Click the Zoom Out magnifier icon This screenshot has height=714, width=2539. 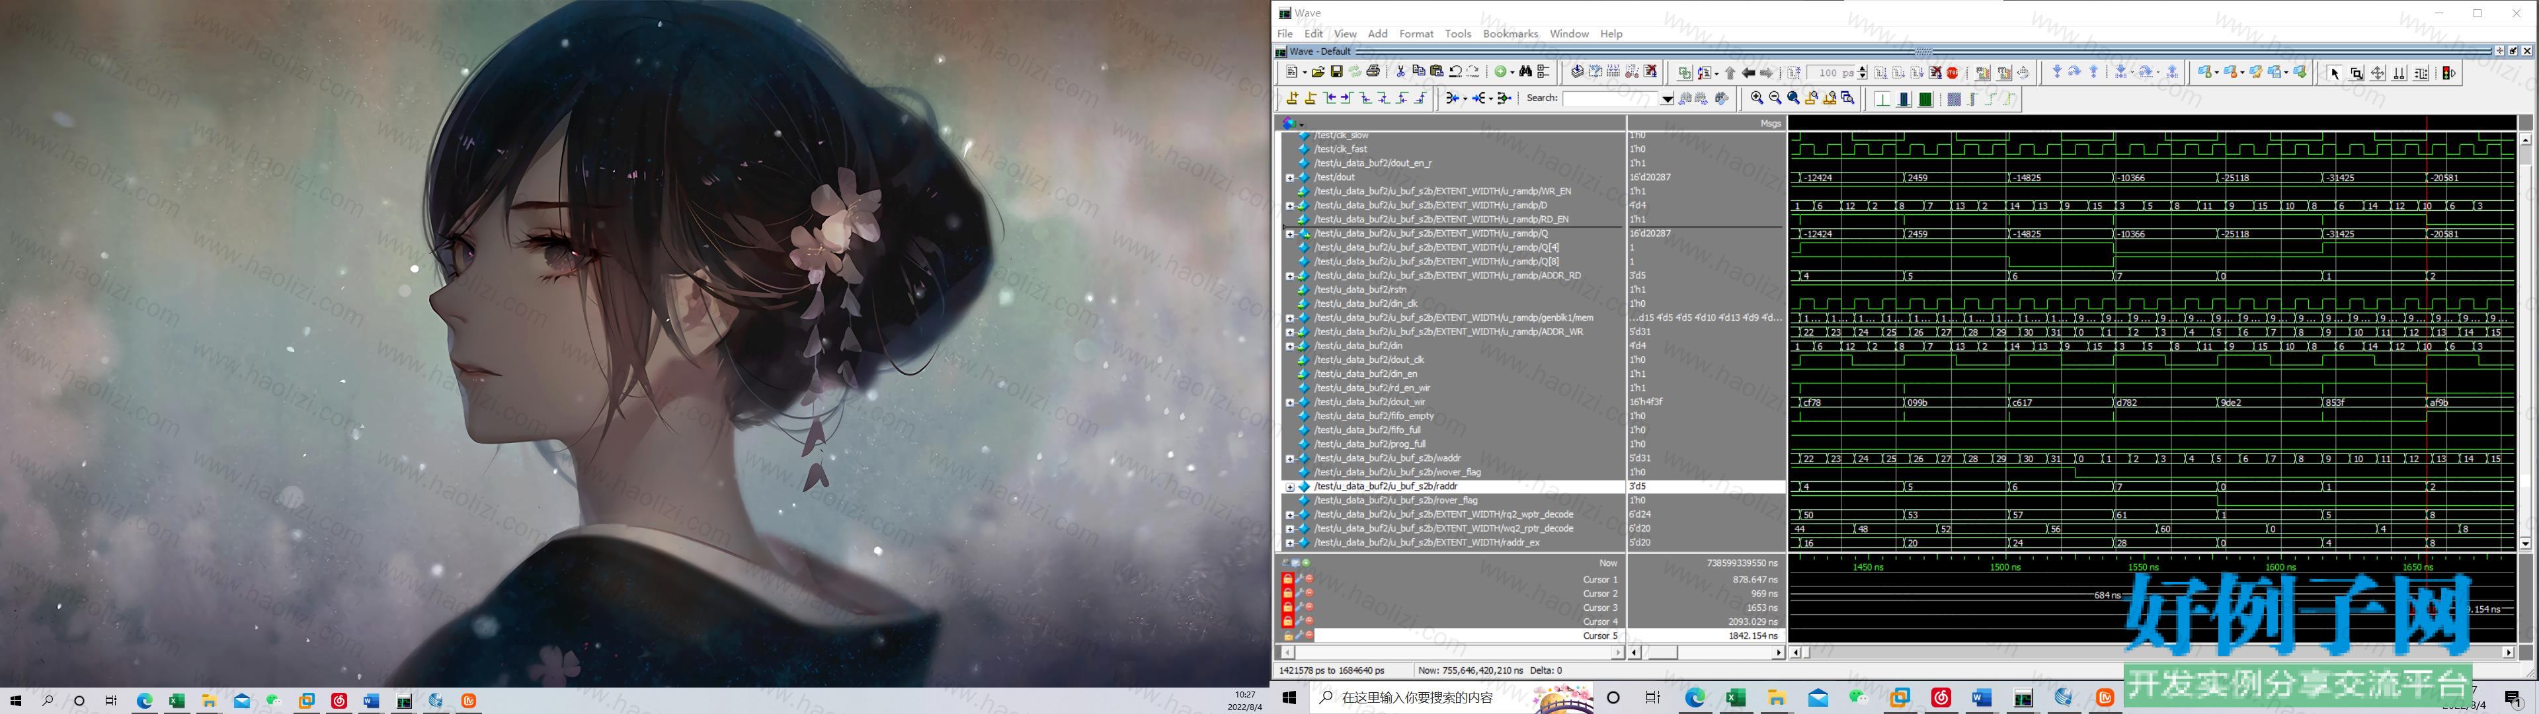(x=1775, y=98)
